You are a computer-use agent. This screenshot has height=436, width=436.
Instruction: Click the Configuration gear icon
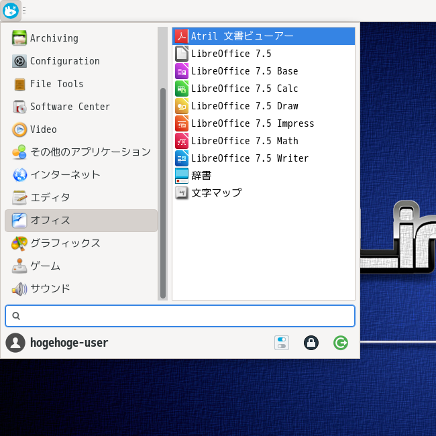click(x=19, y=61)
